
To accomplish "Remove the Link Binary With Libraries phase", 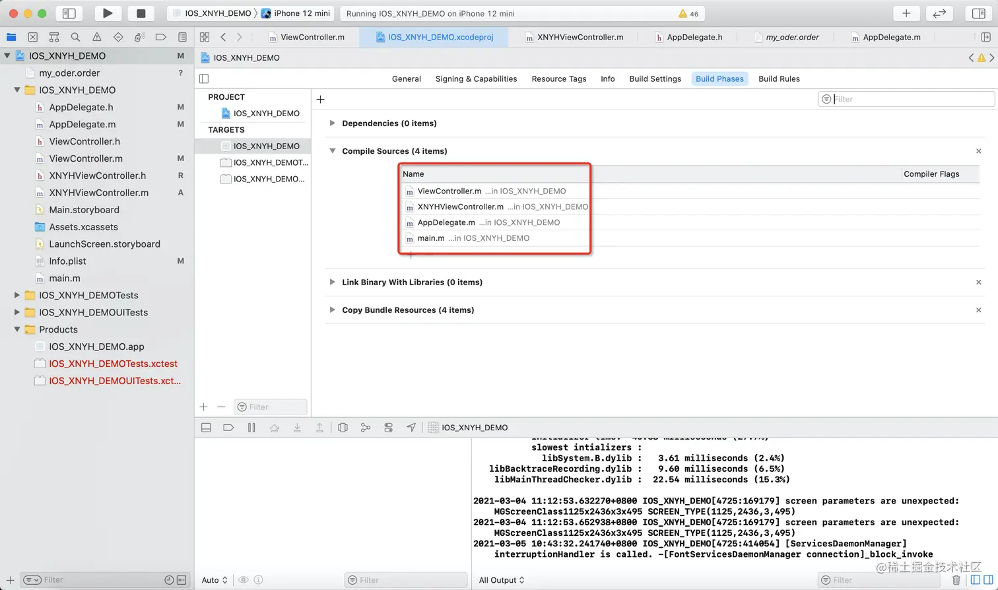I will click(x=979, y=282).
